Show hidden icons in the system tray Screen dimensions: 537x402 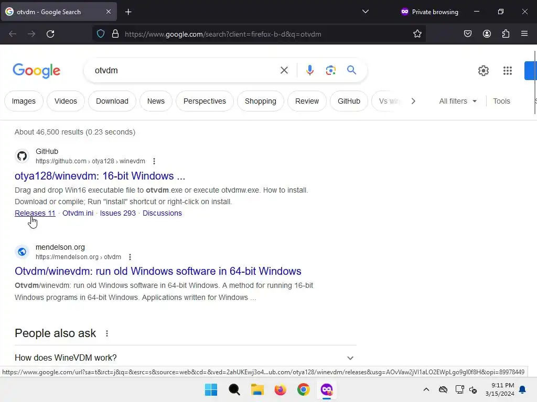coord(426,389)
